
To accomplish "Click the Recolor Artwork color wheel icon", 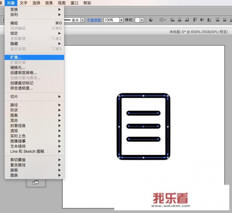I will 151,20.
